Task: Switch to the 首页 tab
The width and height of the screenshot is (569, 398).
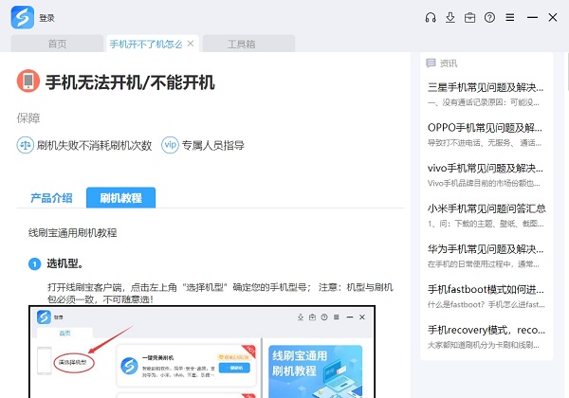Action: (57, 44)
